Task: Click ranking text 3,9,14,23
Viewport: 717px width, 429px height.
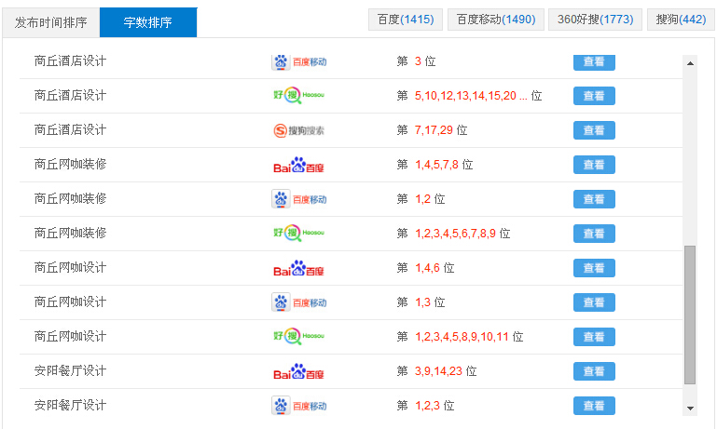Action: coord(438,371)
